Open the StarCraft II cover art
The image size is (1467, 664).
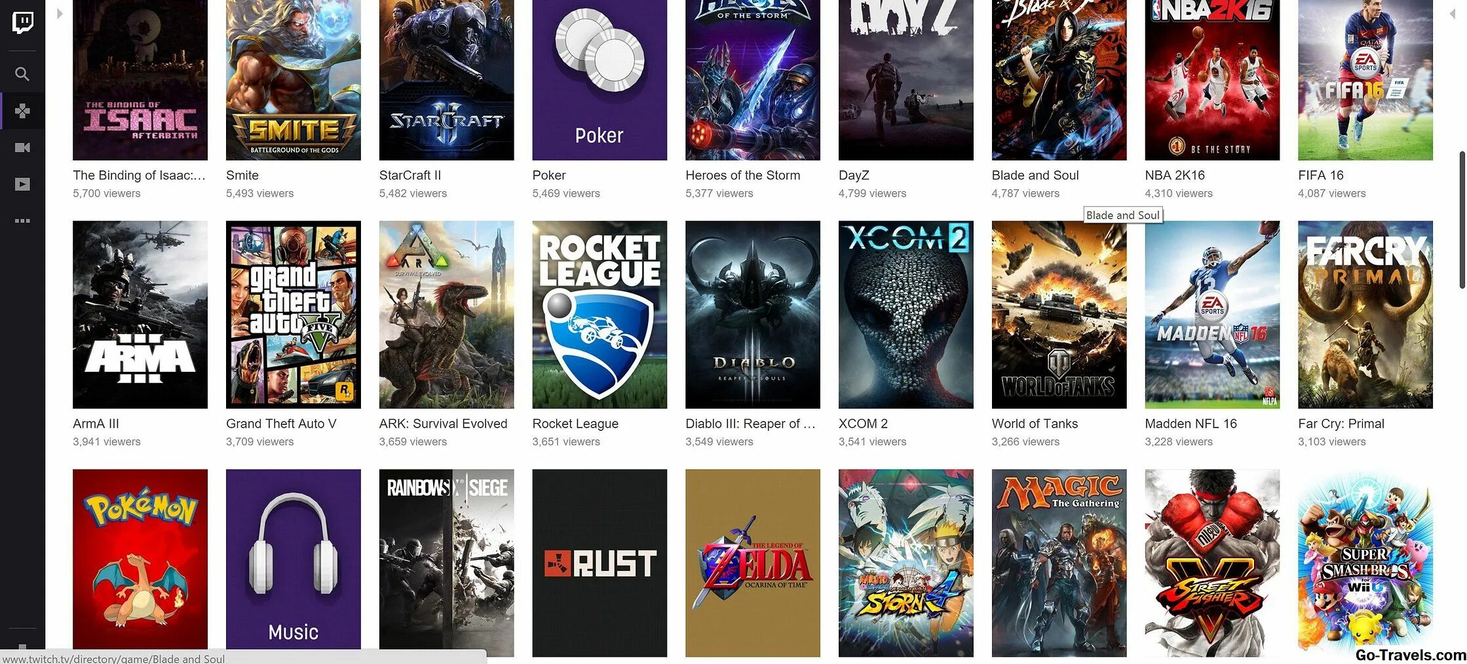446,80
